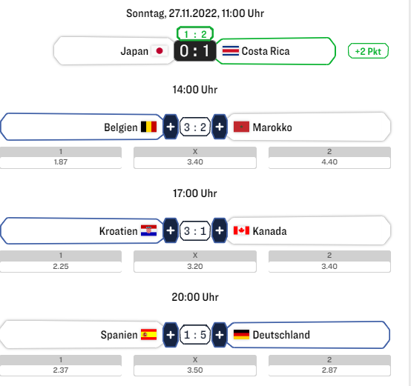Select Kanada team panel
The width and height of the screenshot is (411, 386).
pyautogui.click(x=309, y=230)
